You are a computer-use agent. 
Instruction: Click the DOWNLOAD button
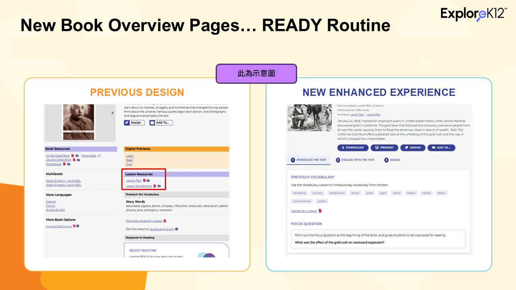352,147
